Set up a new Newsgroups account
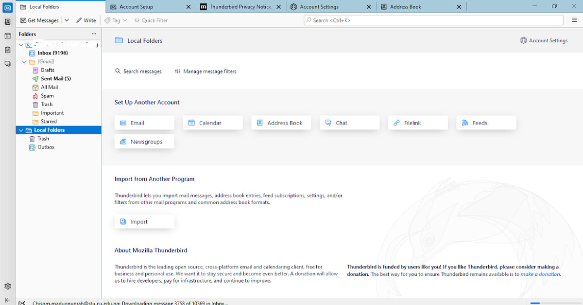 click(x=144, y=141)
